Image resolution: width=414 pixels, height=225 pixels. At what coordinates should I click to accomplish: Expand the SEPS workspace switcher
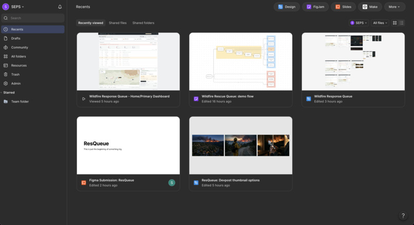point(17,7)
